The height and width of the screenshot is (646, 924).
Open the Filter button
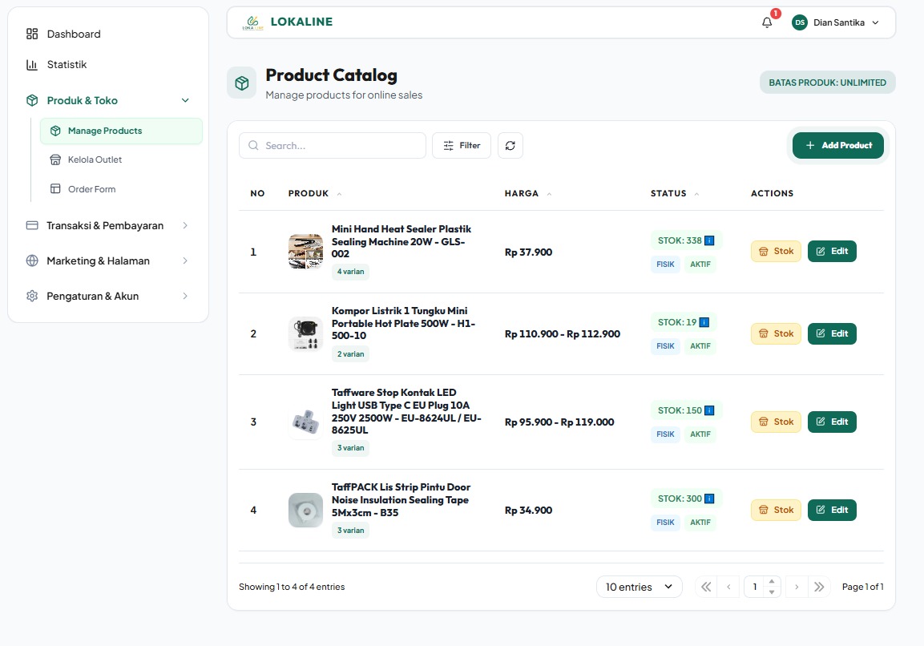(x=462, y=146)
